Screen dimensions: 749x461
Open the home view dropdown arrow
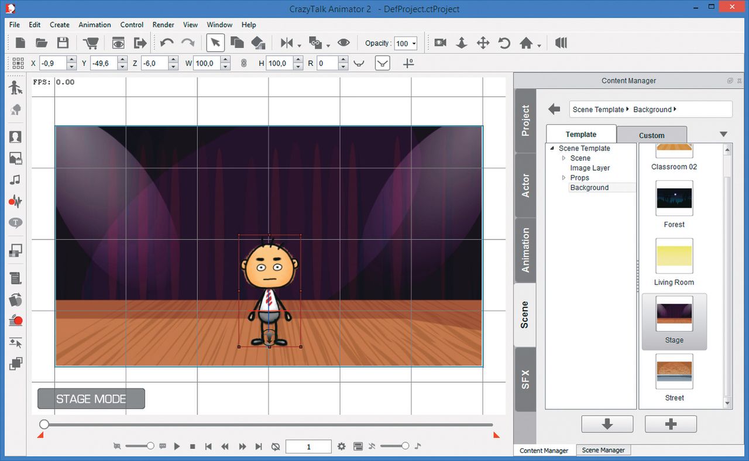[x=538, y=46]
